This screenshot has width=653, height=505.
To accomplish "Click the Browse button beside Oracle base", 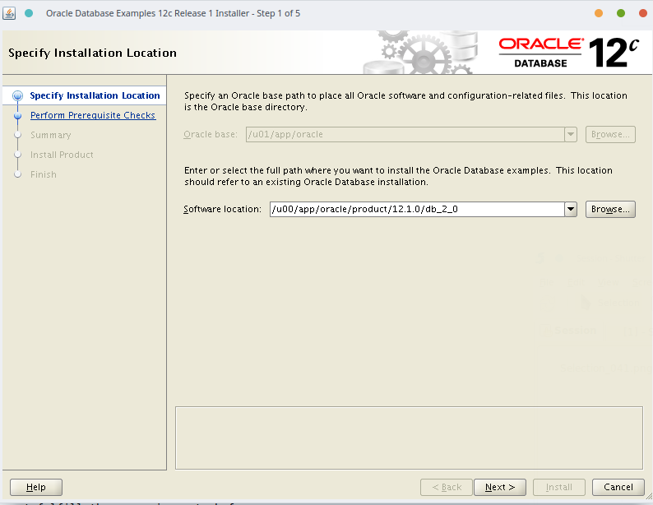I will click(x=610, y=134).
